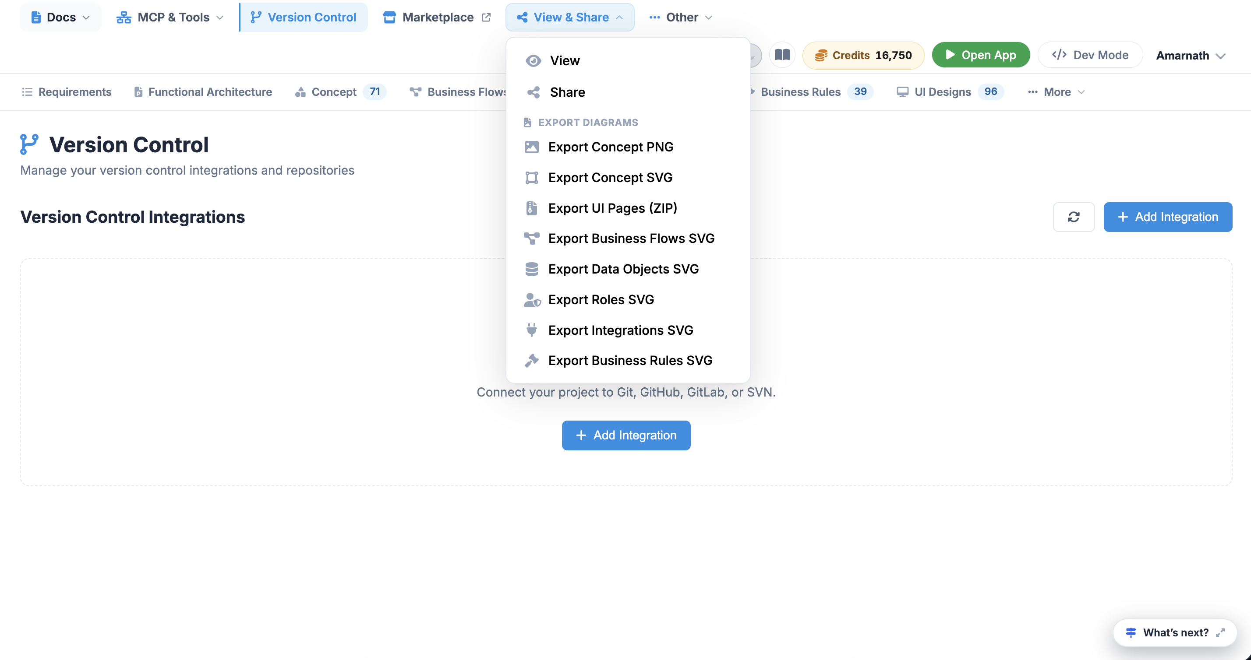Collapse the View & Share dropdown
This screenshot has height=660, width=1251.
(x=569, y=18)
